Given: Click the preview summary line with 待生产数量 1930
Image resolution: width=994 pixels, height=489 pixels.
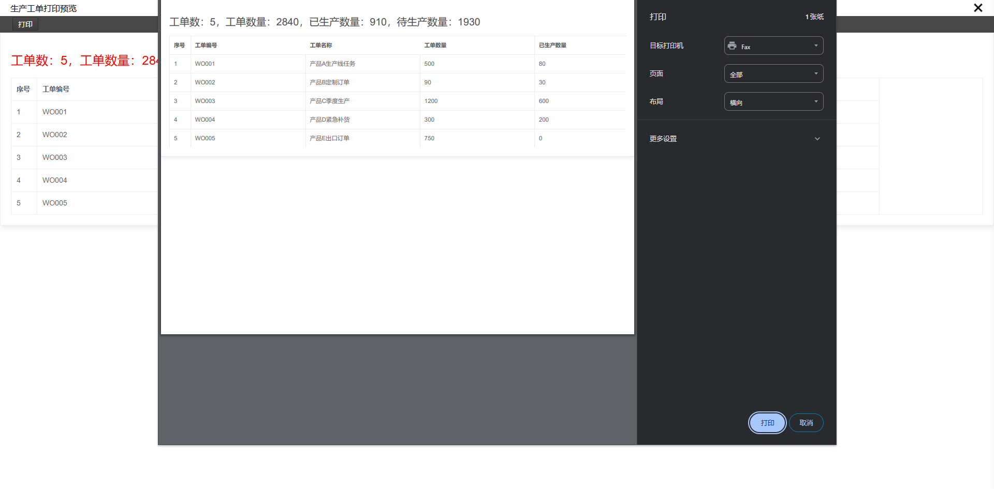Looking at the screenshot, I should click(x=325, y=22).
